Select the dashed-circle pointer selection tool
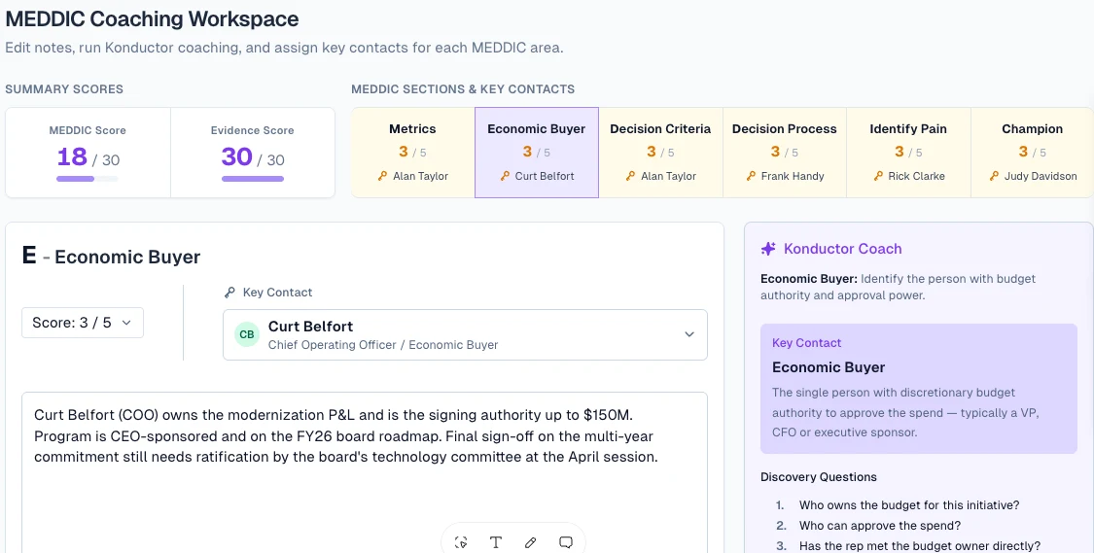Screen dimensions: 1094x553 461,542
